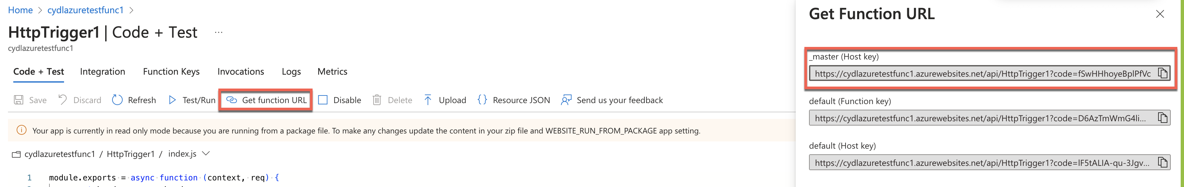Click the feedback person icon
The width and height of the screenshot is (1184, 187).
click(x=566, y=100)
